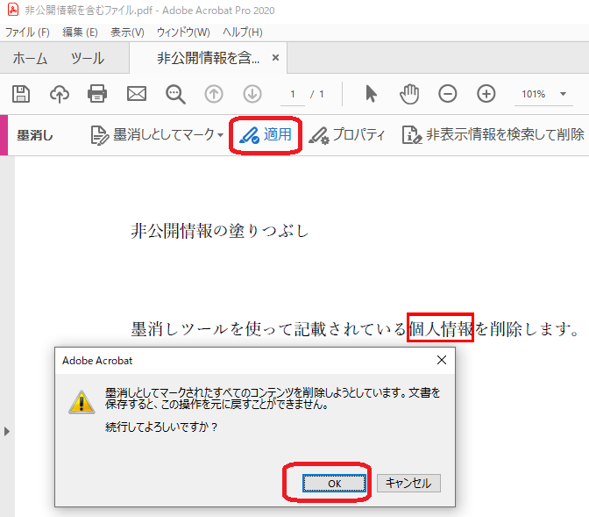Open the ファイル(F) menu
The height and width of the screenshot is (517, 589).
tap(27, 32)
